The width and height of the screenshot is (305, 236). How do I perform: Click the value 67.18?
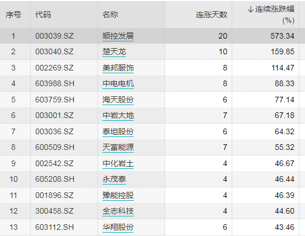(285, 115)
